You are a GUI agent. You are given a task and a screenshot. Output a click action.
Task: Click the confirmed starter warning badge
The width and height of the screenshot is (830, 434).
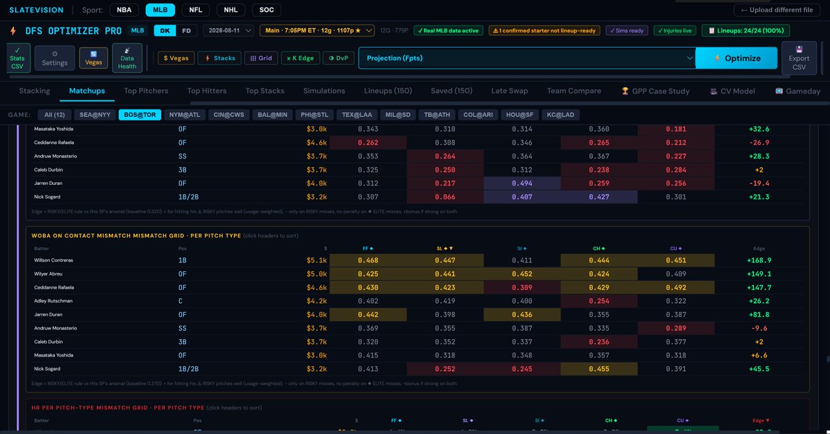[x=545, y=30]
